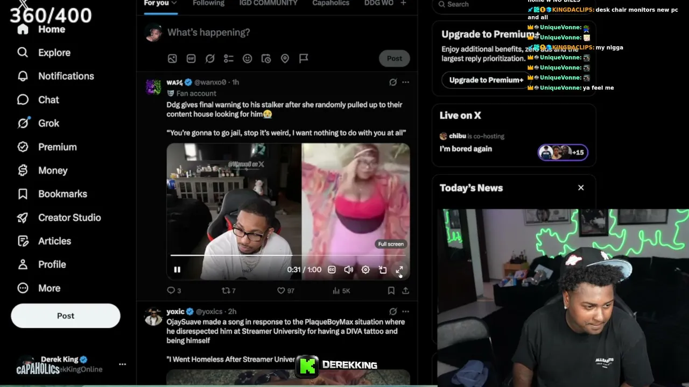Open the Premium sidebar item

(x=47, y=147)
